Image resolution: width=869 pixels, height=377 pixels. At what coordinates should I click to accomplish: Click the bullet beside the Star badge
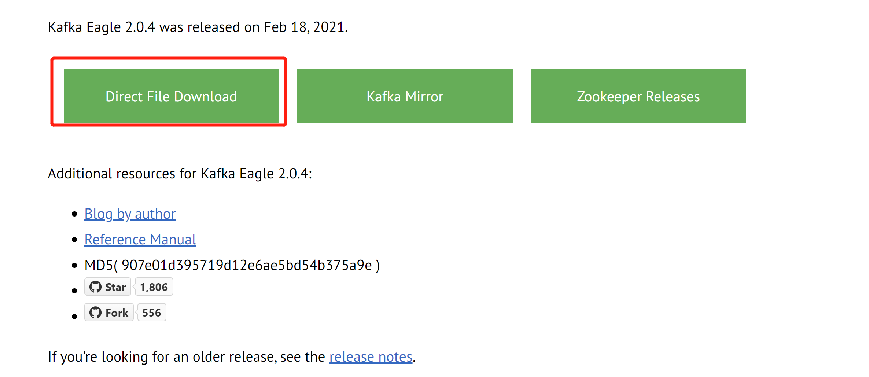75,291
